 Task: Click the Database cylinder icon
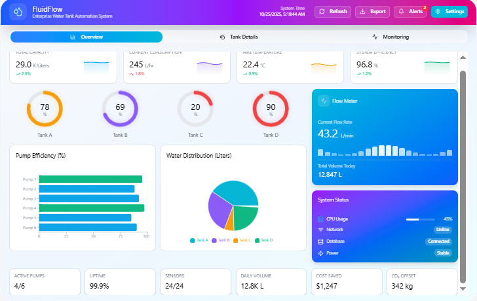320,241
